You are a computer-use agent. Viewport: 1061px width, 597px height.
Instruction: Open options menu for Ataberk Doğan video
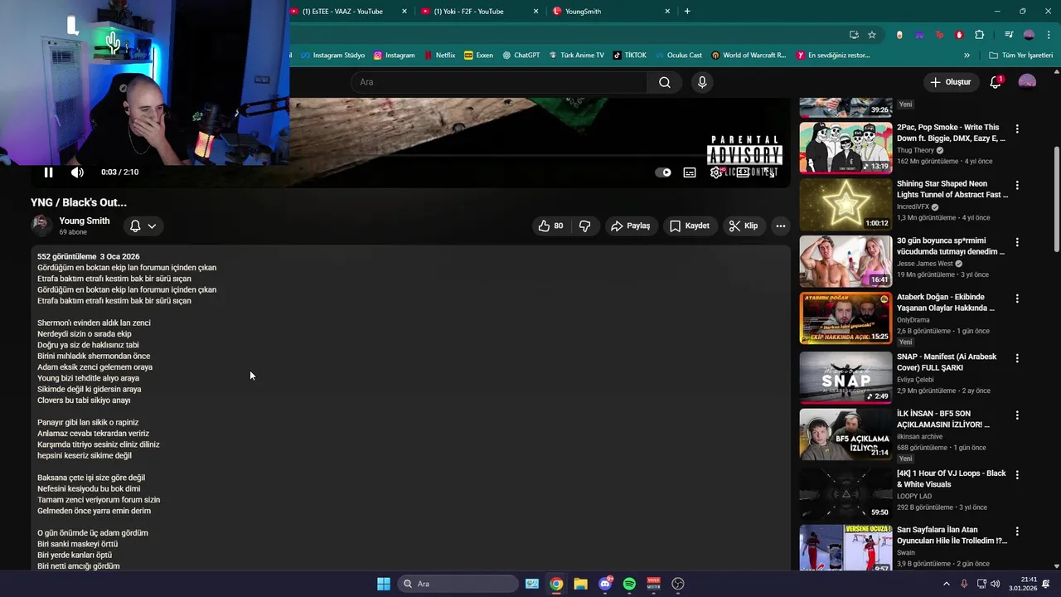pyautogui.click(x=1017, y=298)
